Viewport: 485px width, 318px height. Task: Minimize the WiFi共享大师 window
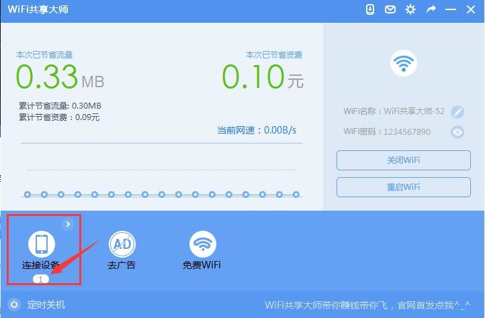click(450, 9)
